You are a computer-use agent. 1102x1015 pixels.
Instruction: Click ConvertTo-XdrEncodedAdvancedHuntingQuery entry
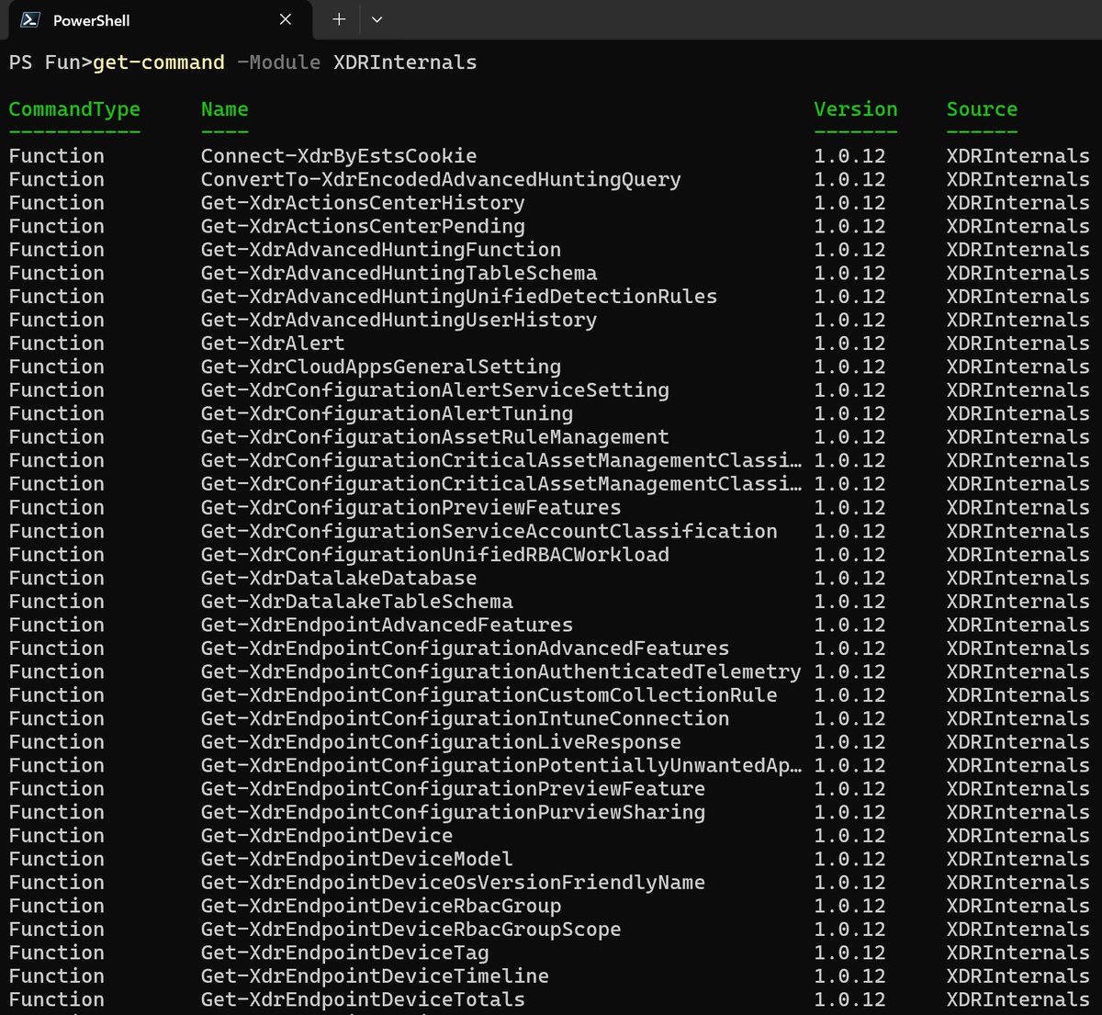[x=441, y=179]
